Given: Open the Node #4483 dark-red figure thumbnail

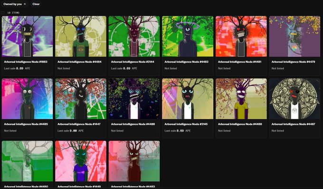Looking at the screenshot, I should point(134,161).
